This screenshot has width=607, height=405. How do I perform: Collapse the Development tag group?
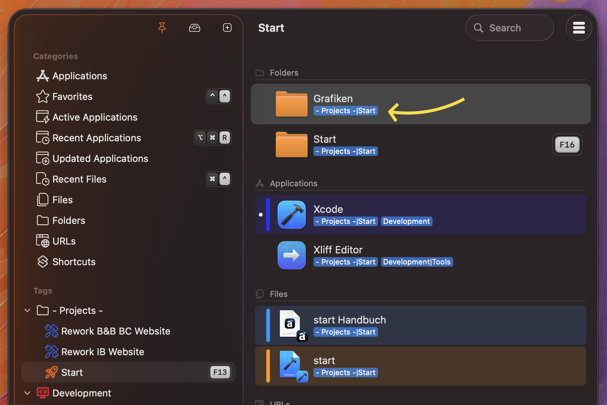point(27,393)
